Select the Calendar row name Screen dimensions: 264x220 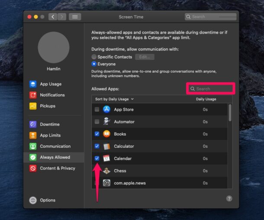click(123, 159)
